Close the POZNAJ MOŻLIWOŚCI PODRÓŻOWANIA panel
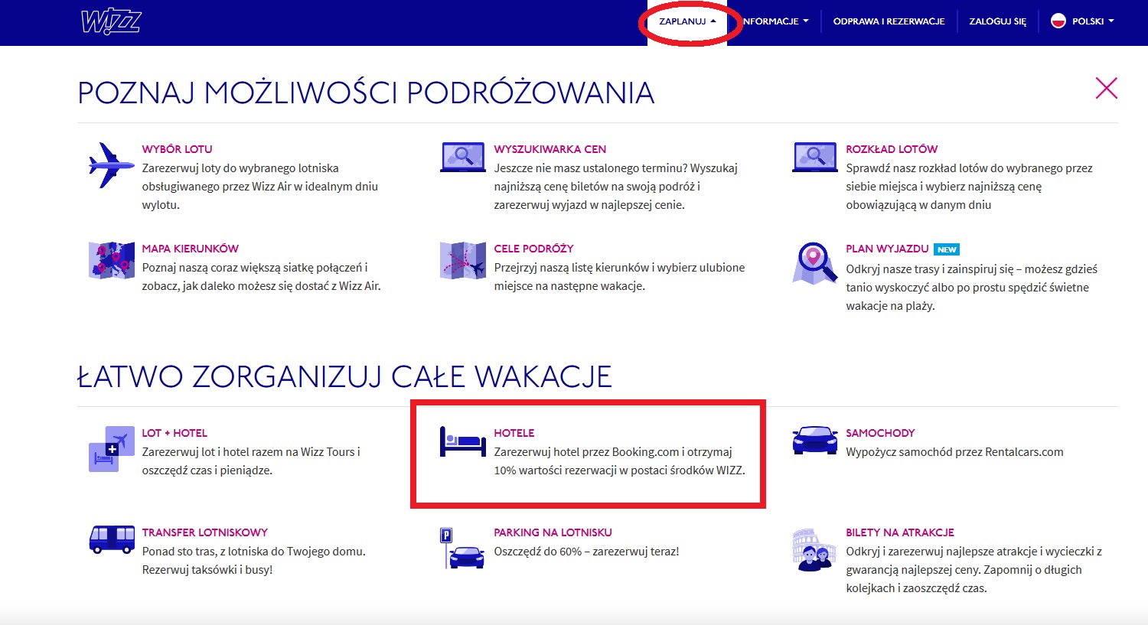 pos(1106,88)
